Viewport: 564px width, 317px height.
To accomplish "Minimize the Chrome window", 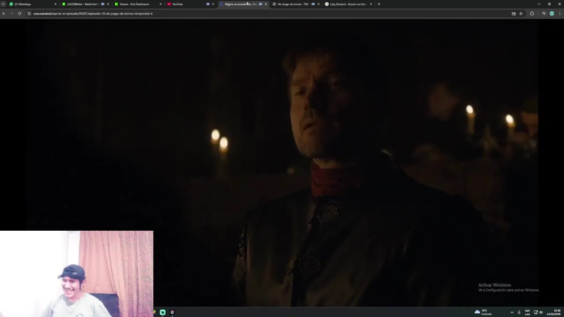I will [539, 4].
